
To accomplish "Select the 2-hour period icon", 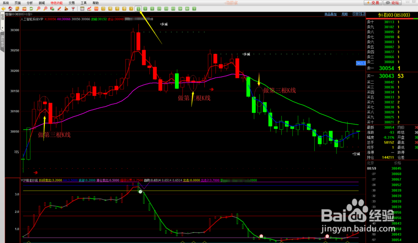I will (180, 9).
